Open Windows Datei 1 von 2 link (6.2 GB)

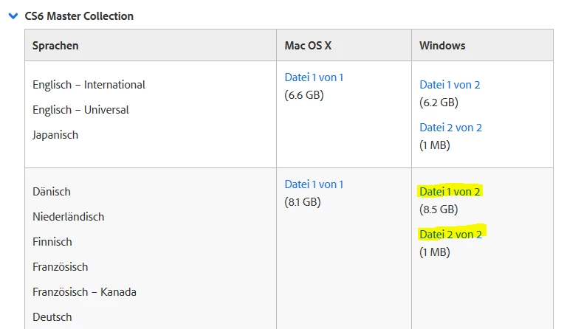(450, 85)
